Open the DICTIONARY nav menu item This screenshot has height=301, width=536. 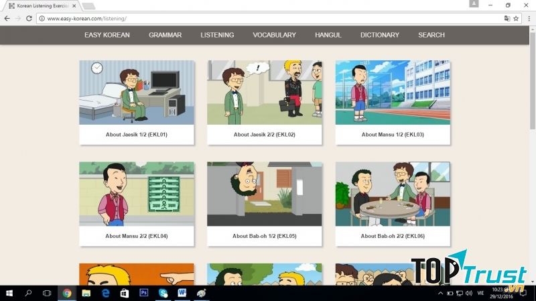pos(380,35)
